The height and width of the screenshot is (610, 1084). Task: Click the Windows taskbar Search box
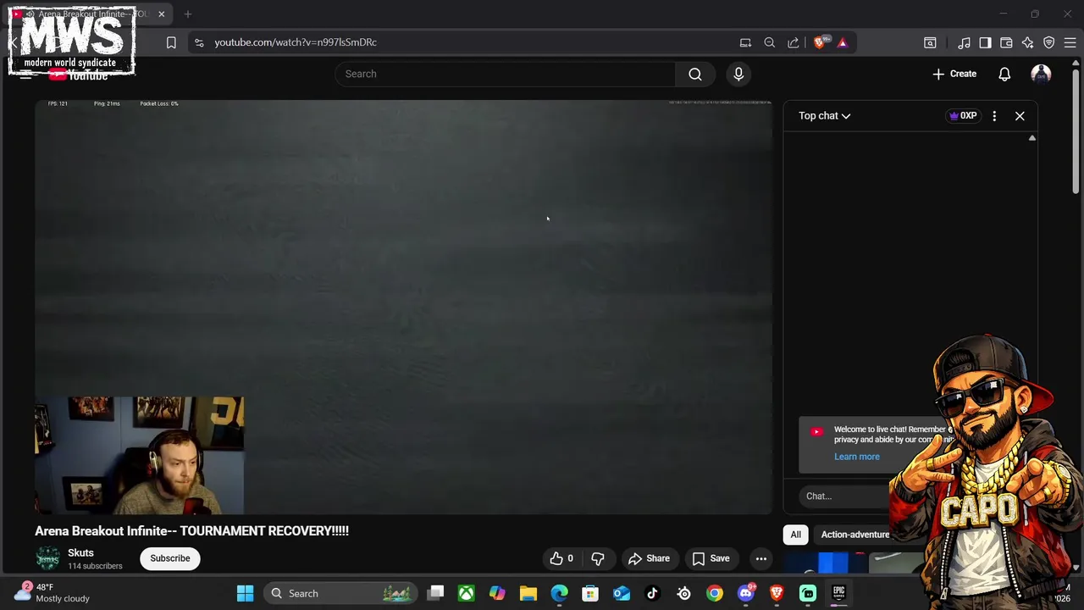[x=340, y=593]
